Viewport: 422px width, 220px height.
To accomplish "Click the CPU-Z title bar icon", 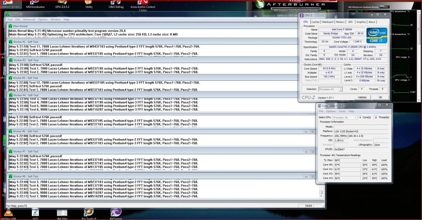I will click(302, 15).
